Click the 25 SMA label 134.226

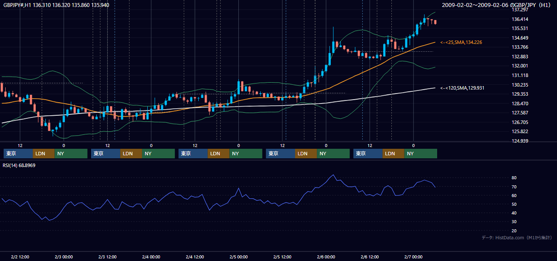tap(461, 42)
